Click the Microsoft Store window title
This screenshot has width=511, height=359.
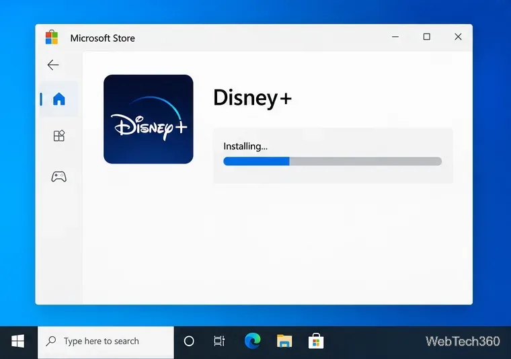[103, 38]
